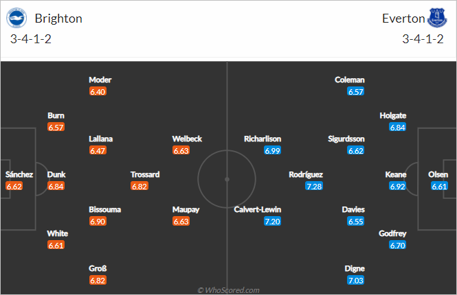Click the Brighton club crest icon

[x=16, y=18]
